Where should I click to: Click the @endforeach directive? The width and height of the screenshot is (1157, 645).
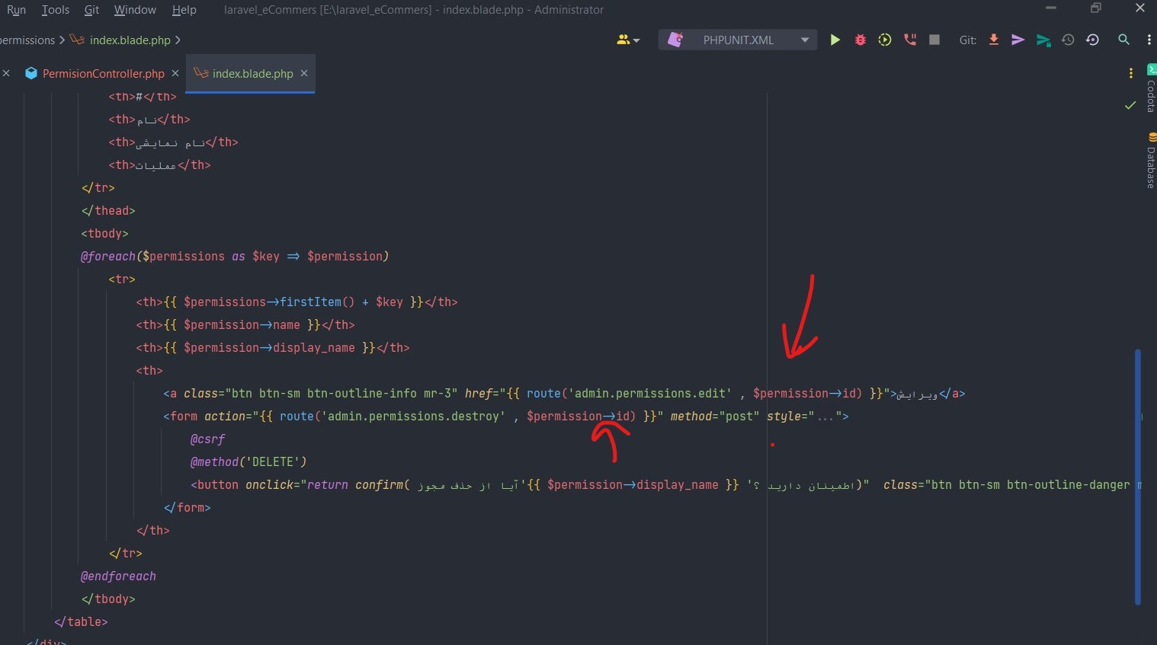click(x=118, y=576)
